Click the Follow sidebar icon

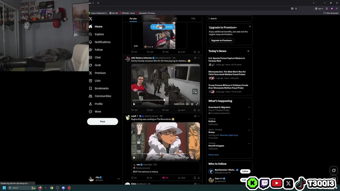coord(91,50)
